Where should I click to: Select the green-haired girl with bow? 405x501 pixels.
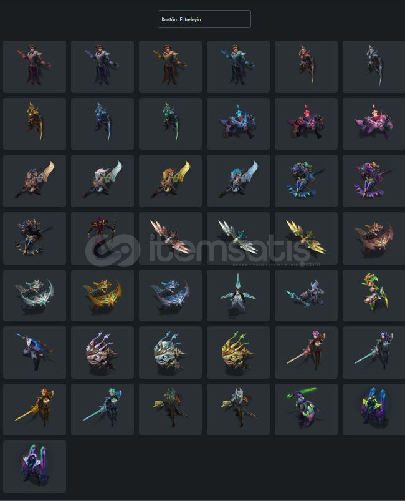(374, 295)
